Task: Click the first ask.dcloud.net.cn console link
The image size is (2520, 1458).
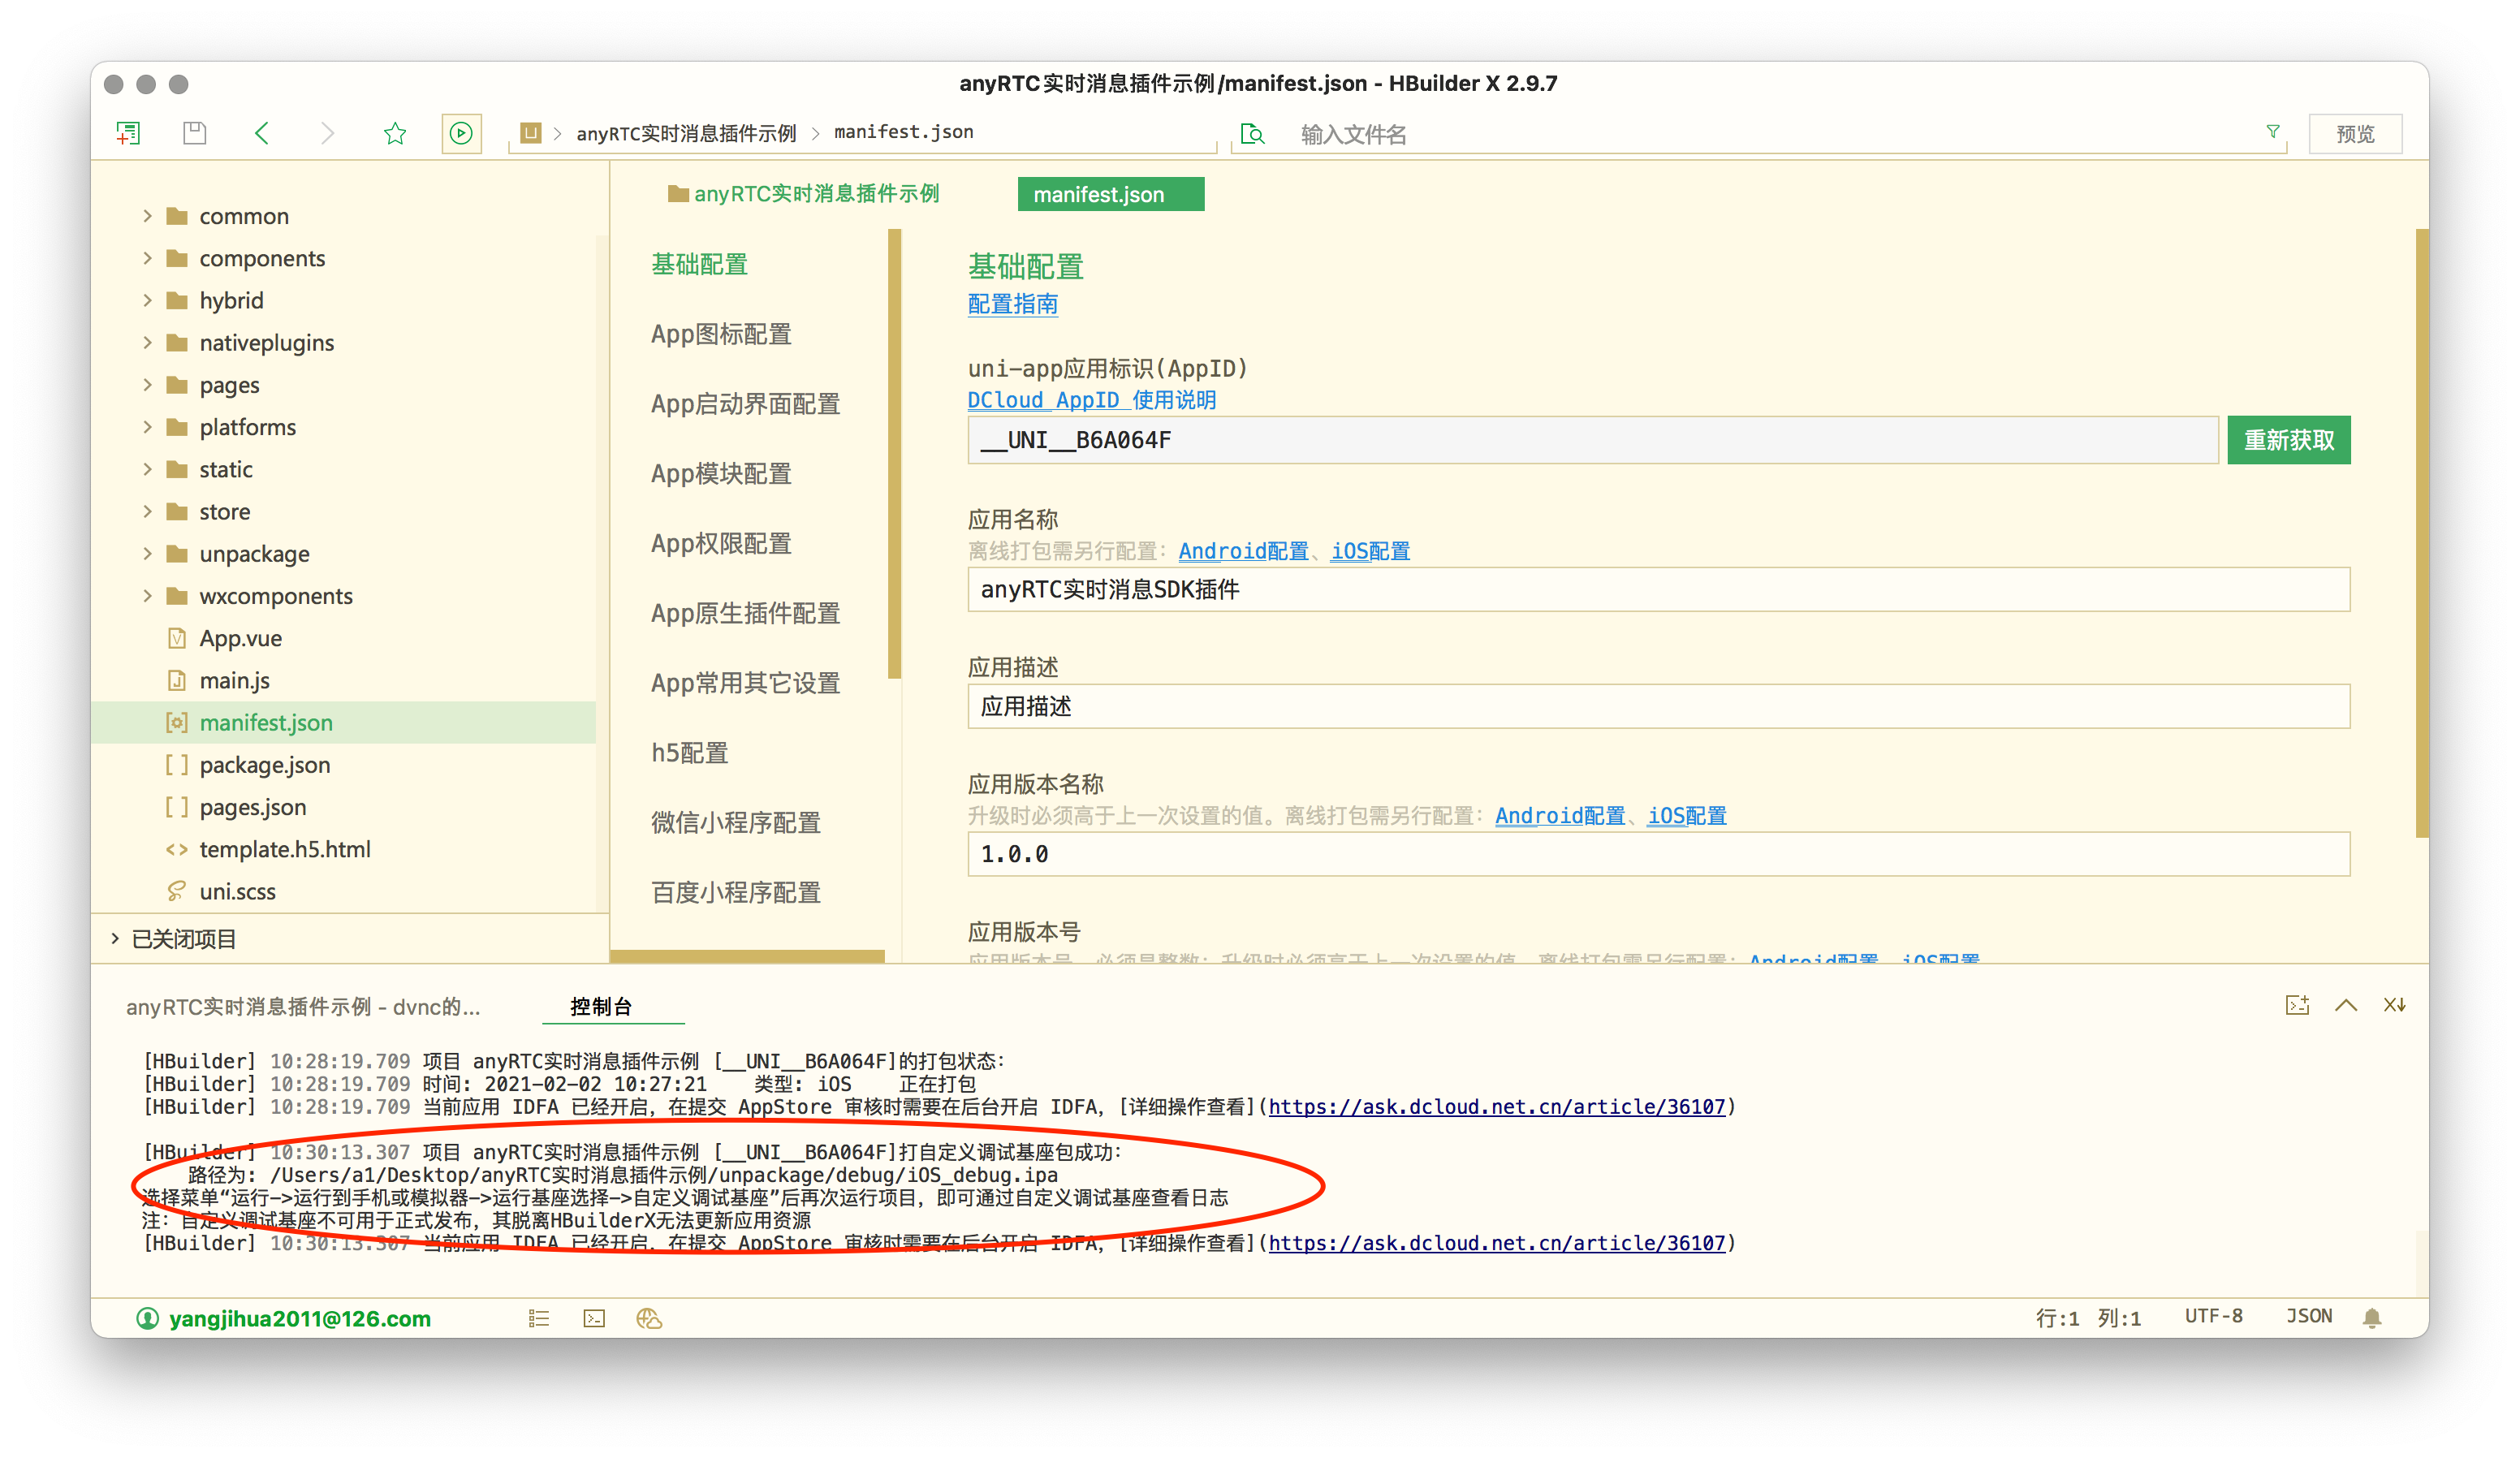Action: coord(1496,1106)
